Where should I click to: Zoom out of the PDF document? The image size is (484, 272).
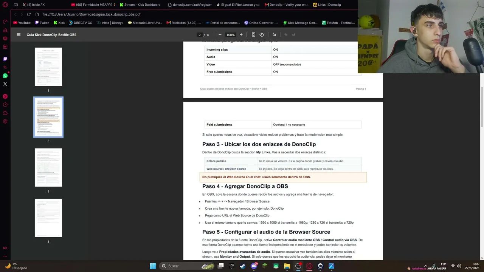coord(220,35)
